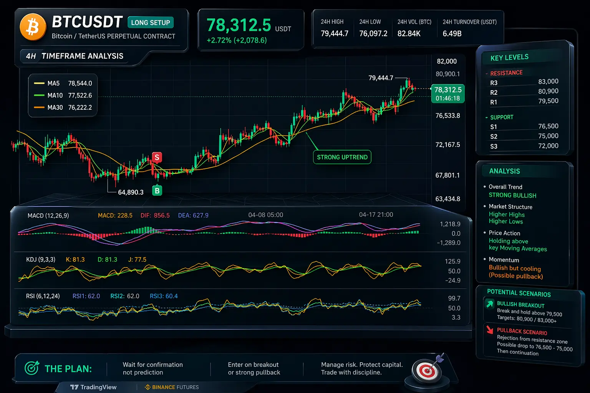Click the KDJ (9,3,3) indicator label
The height and width of the screenshot is (393, 590).
(41, 260)
